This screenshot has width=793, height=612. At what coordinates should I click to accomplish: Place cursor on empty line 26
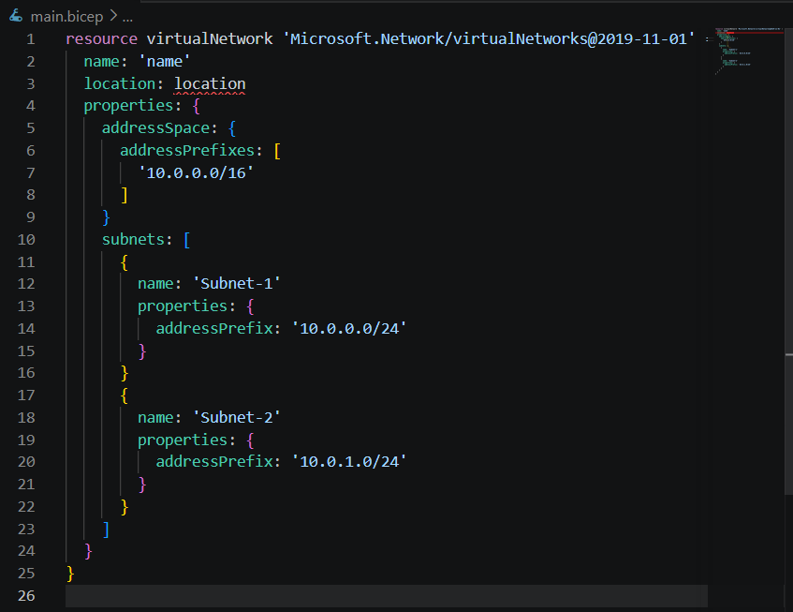(x=374, y=595)
